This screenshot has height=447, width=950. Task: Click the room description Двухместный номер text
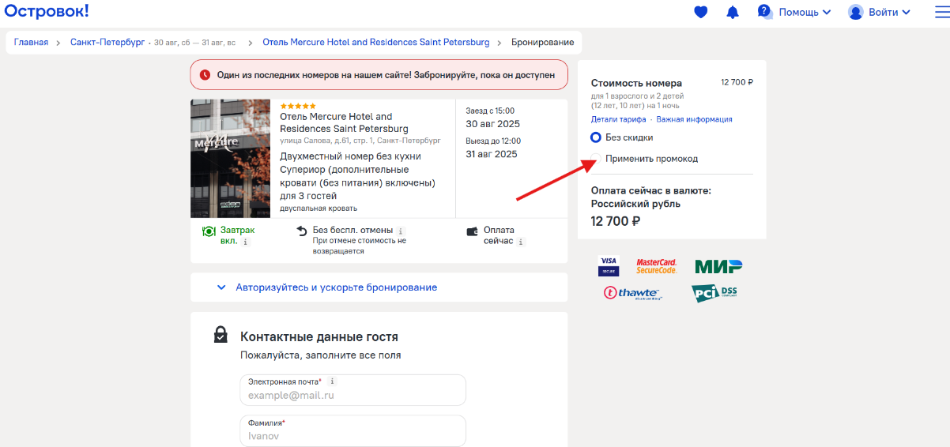[358, 176]
